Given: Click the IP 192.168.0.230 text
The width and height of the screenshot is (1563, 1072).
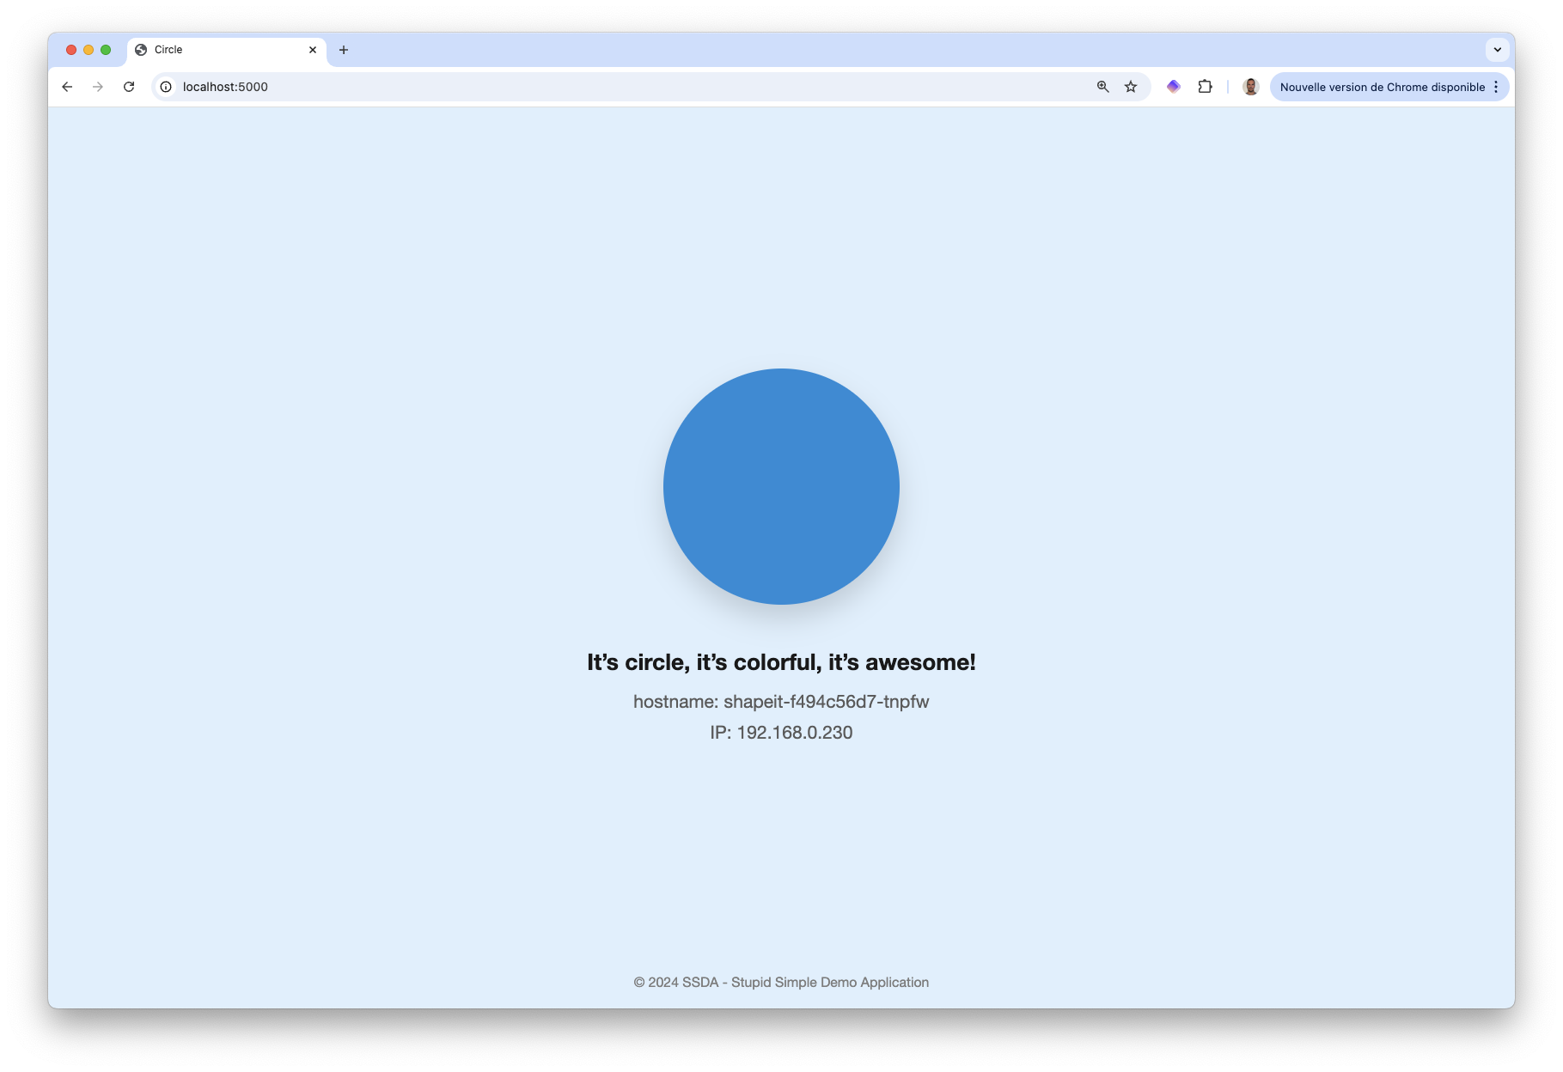Looking at the screenshot, I should pyautogui.click(x=781, y=733).
